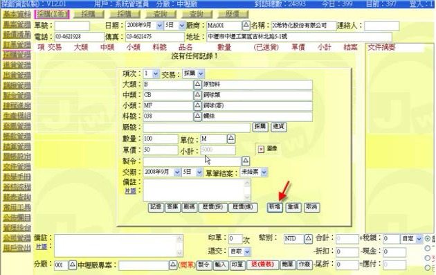Open the 小類 lookup triangle button
This screenshot has width=436, height=275.
tap(197, 105)
